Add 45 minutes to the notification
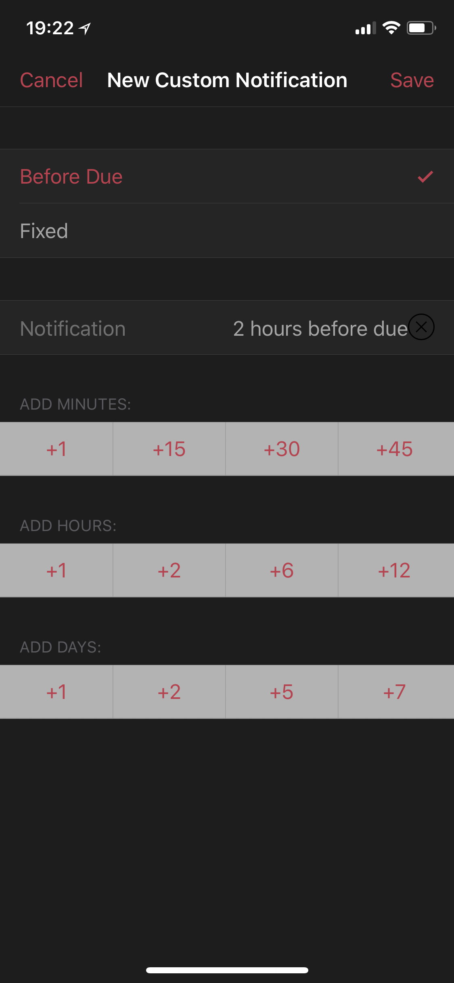This screenshot has width=454, height=983. (394, 449)
